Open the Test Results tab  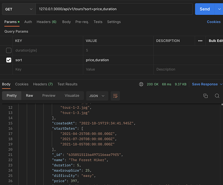coord(67,84)
